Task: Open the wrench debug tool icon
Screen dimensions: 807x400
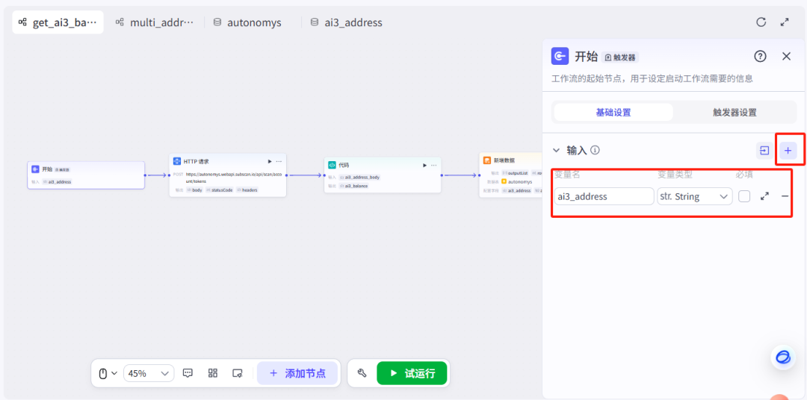Action: point(362,373)
